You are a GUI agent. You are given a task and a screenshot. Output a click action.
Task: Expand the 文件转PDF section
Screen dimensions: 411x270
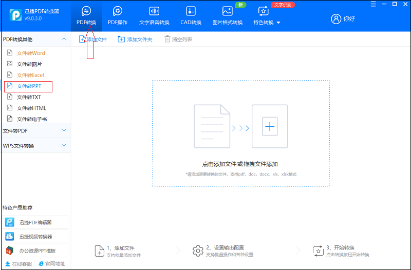click(x=64, y=130)
